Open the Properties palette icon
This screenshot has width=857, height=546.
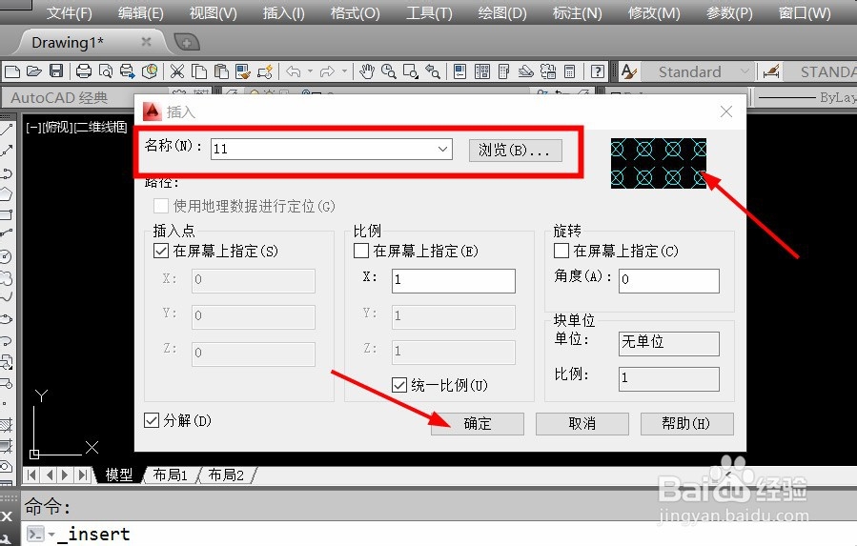point(460,71)
